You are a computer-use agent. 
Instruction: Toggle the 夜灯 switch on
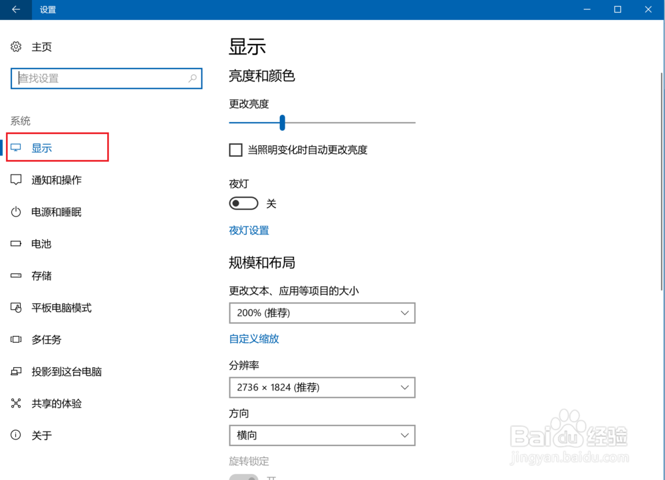(x=243, y=203)
